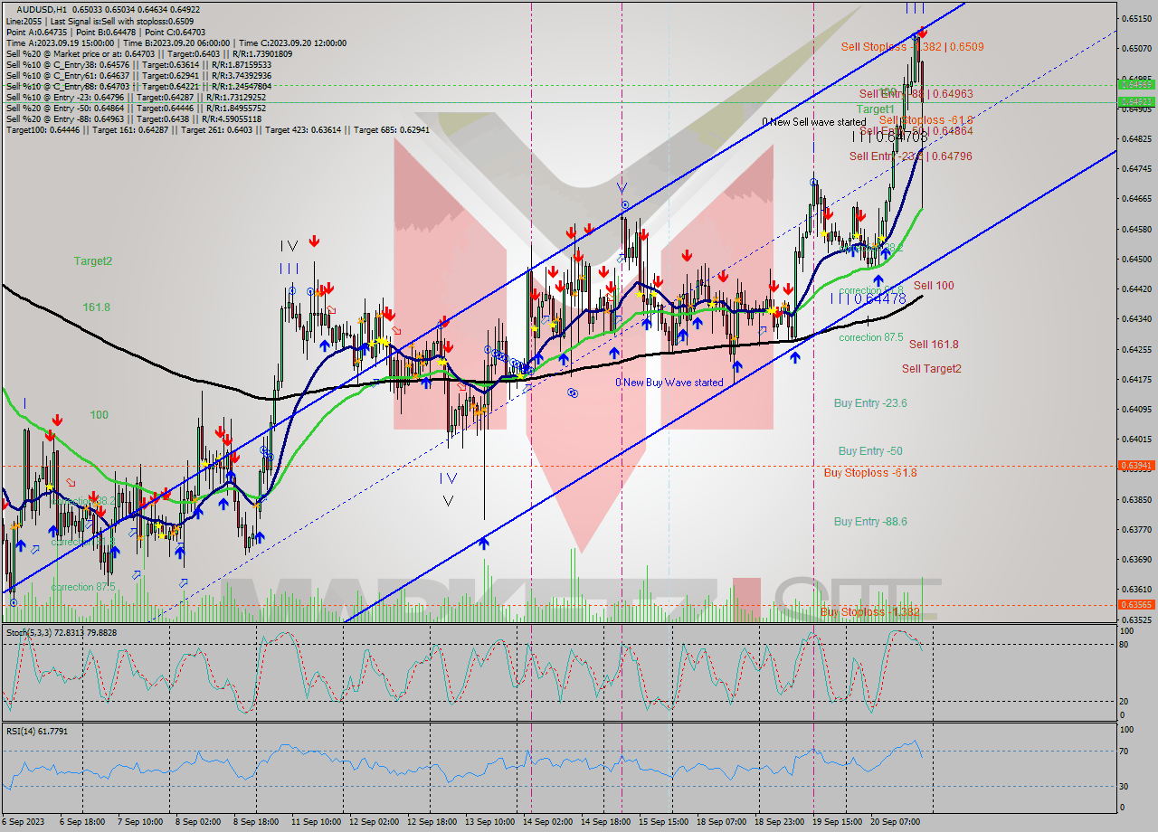Screen dimensions: 1158x832
Task: Click the 0.64340 price axis label
Action: pyautogui.click(x=1136, y=318)
